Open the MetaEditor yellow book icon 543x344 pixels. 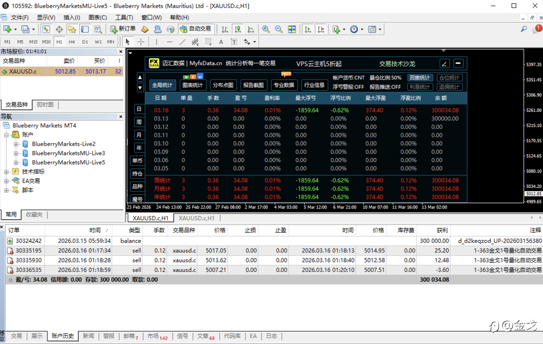[145, 29]
